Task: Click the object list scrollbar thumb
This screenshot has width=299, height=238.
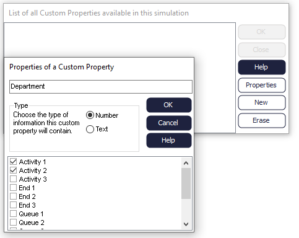Action: click(x=186, y=183)
